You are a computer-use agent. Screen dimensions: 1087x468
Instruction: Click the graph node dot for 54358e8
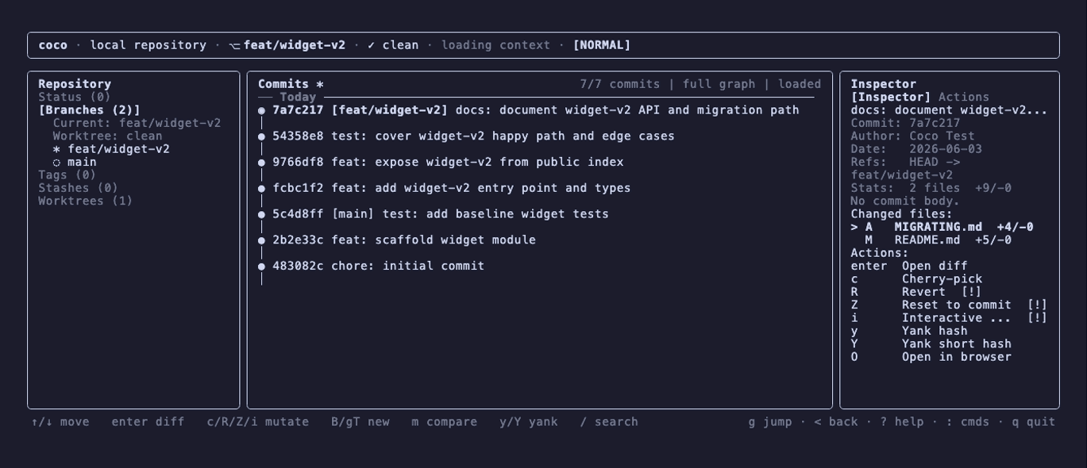tap(261, 136)
